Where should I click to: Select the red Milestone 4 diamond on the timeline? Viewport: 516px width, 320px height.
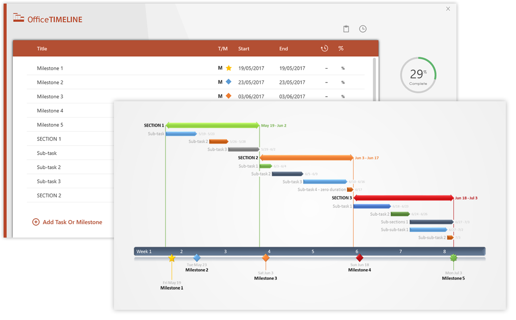359,258
